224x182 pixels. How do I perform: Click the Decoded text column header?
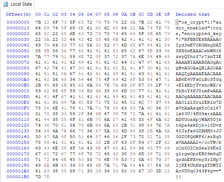click(x=193, y=14)
